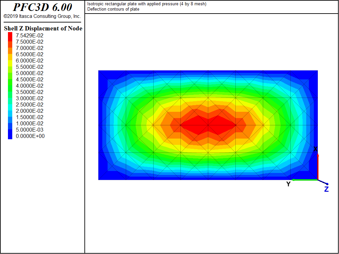
Task: Click the Itasca Consulting Group copyright line
Action: pos(42,17)
